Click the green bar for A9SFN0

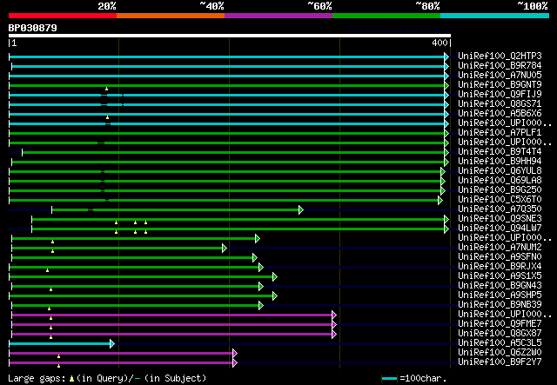[x=132, y=257]
